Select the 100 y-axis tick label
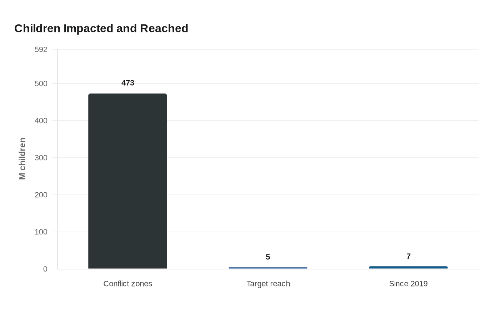 41,232
